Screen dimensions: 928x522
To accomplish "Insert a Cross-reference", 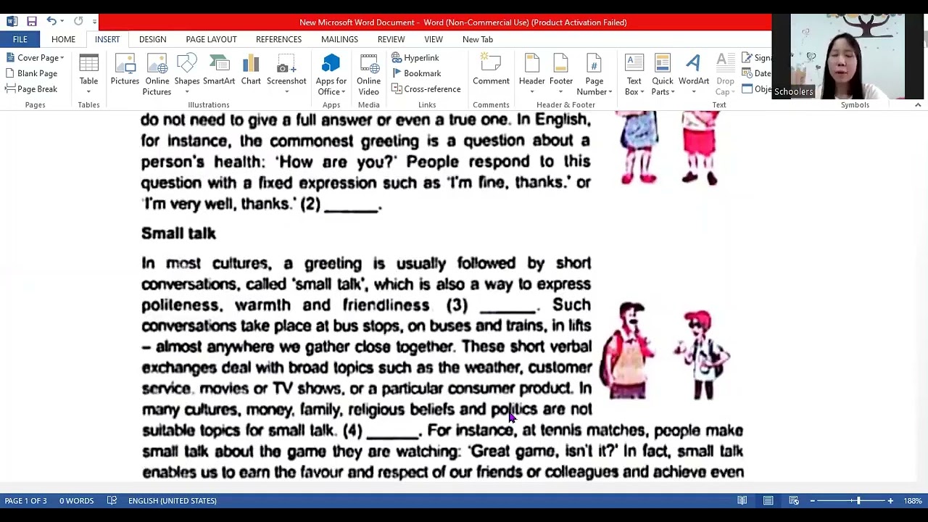I will point(426,89).
